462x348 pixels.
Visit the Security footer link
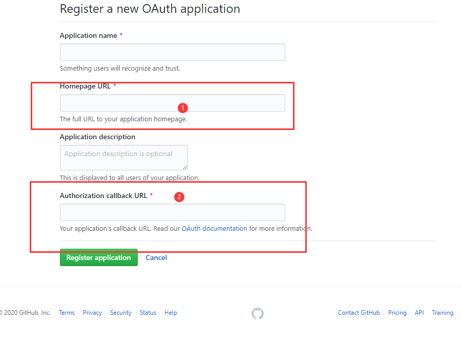121,313
